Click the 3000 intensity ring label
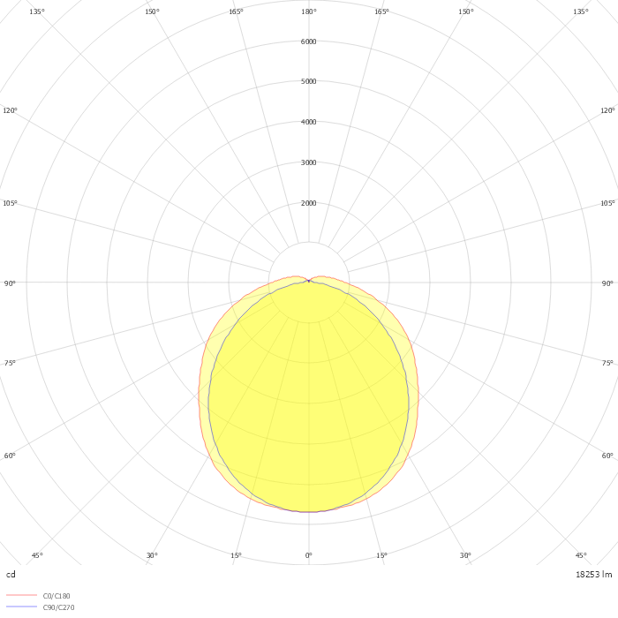The width and height of the screenshot is (618, 618). tap(309, 162)
